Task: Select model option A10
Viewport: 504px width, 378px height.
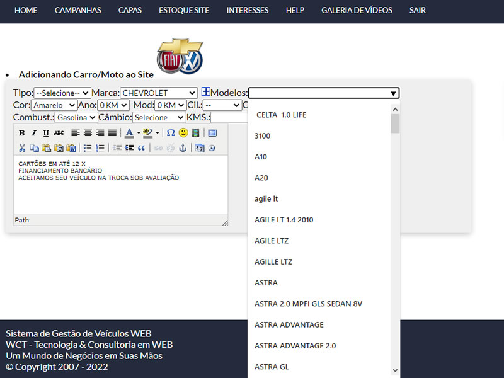Action: coord(319,157)
